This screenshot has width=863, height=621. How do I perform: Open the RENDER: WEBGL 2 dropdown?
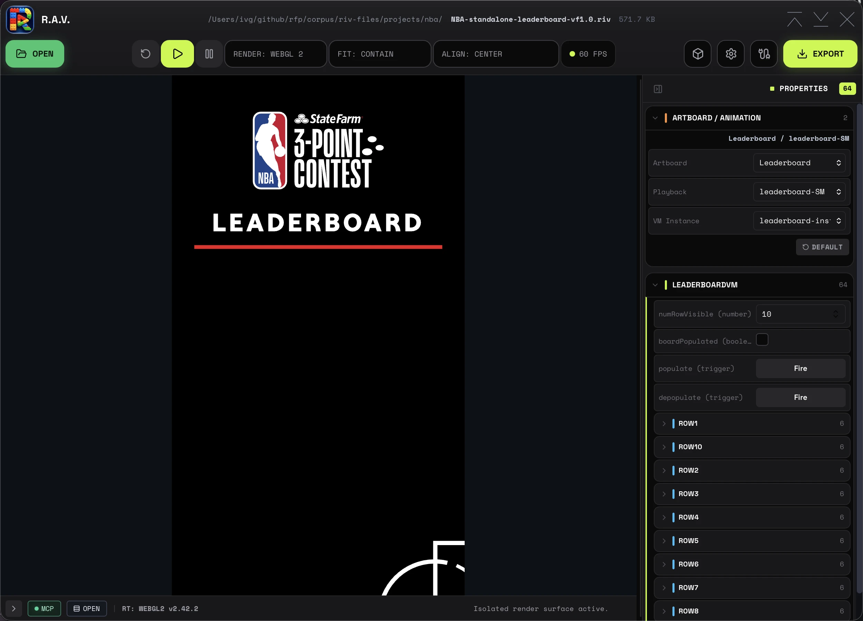(x=275, y=53)
